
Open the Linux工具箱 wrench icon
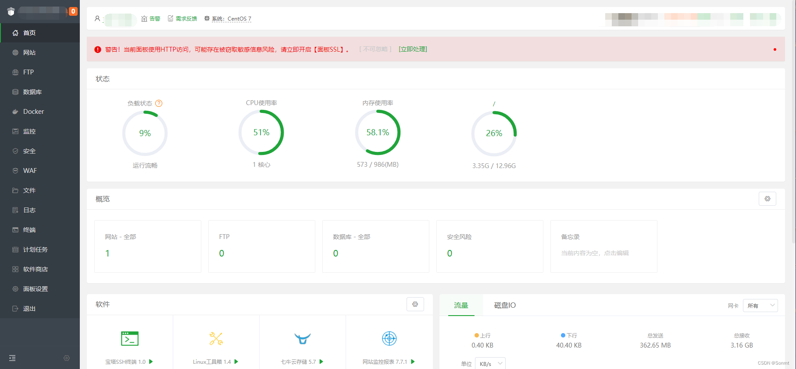[x=216, y=339]
